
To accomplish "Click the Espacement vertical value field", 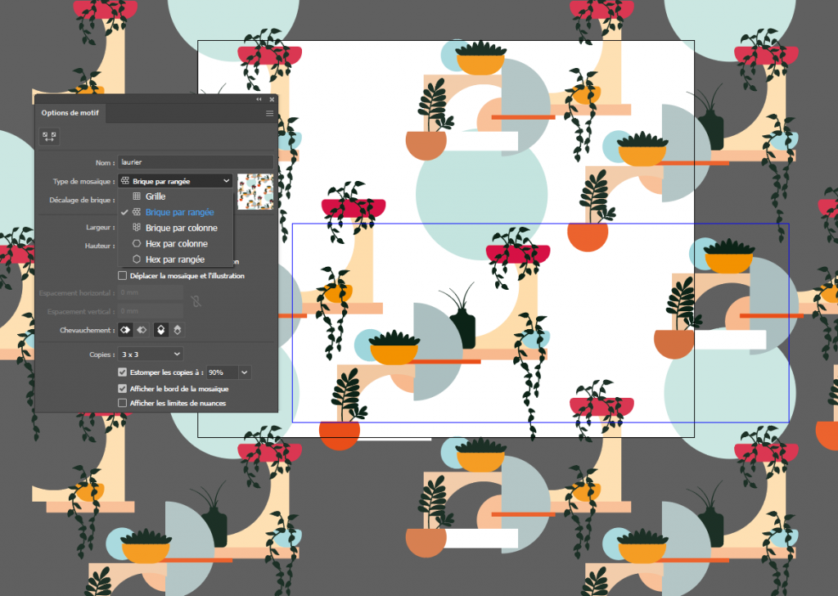I will point(151,311).
